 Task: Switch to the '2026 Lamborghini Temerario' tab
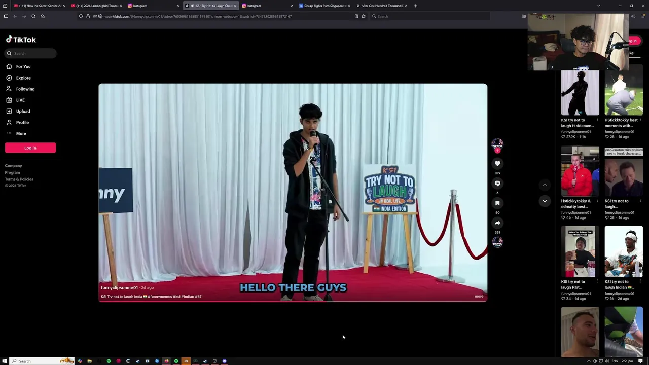[96, 6]
